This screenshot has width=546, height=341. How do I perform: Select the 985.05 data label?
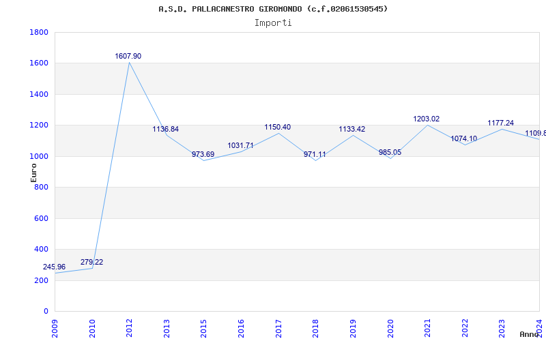click(x=390, y=152)
